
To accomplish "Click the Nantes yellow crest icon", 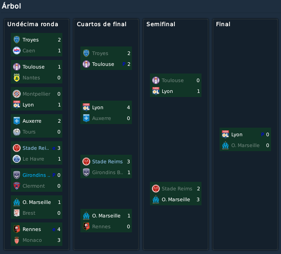I will tap(17, 78).
